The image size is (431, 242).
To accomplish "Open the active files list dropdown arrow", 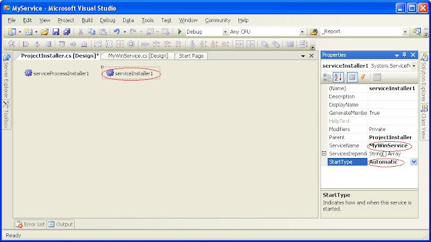I will 303,56.
